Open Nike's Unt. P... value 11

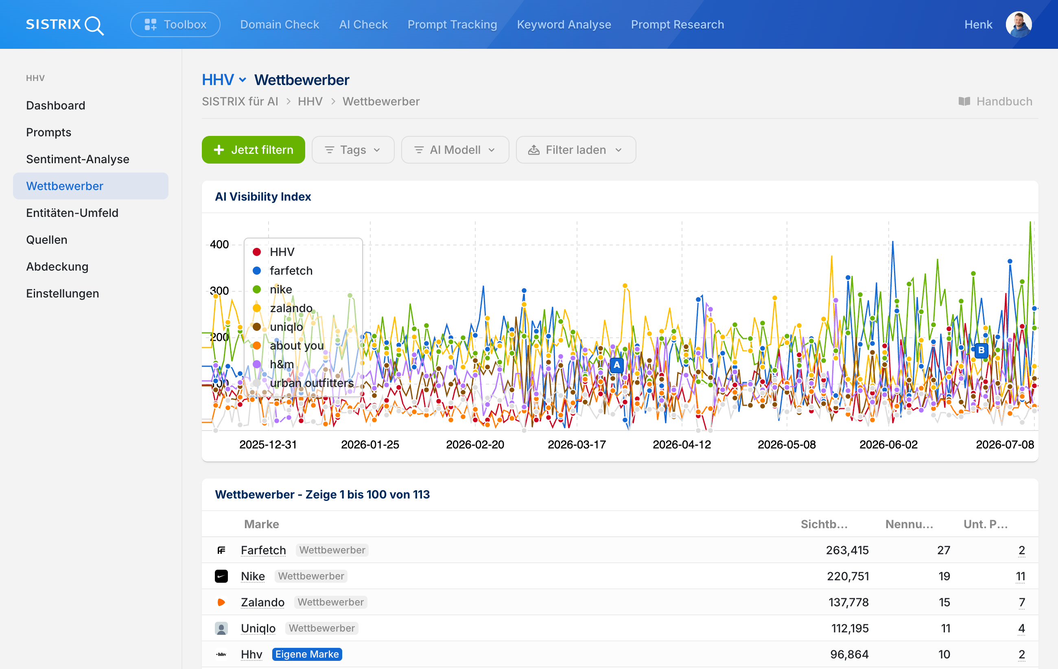(x=1020, y=576)
